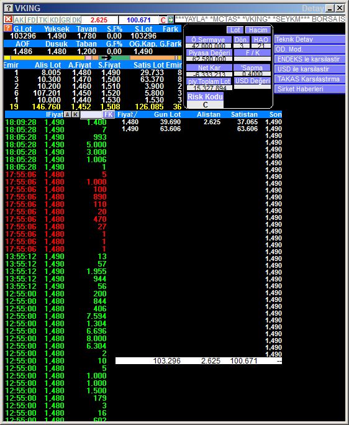Sort by the Gun Lot column header
The width and height of the screenshot is (349, 425).
coord(167,114)
